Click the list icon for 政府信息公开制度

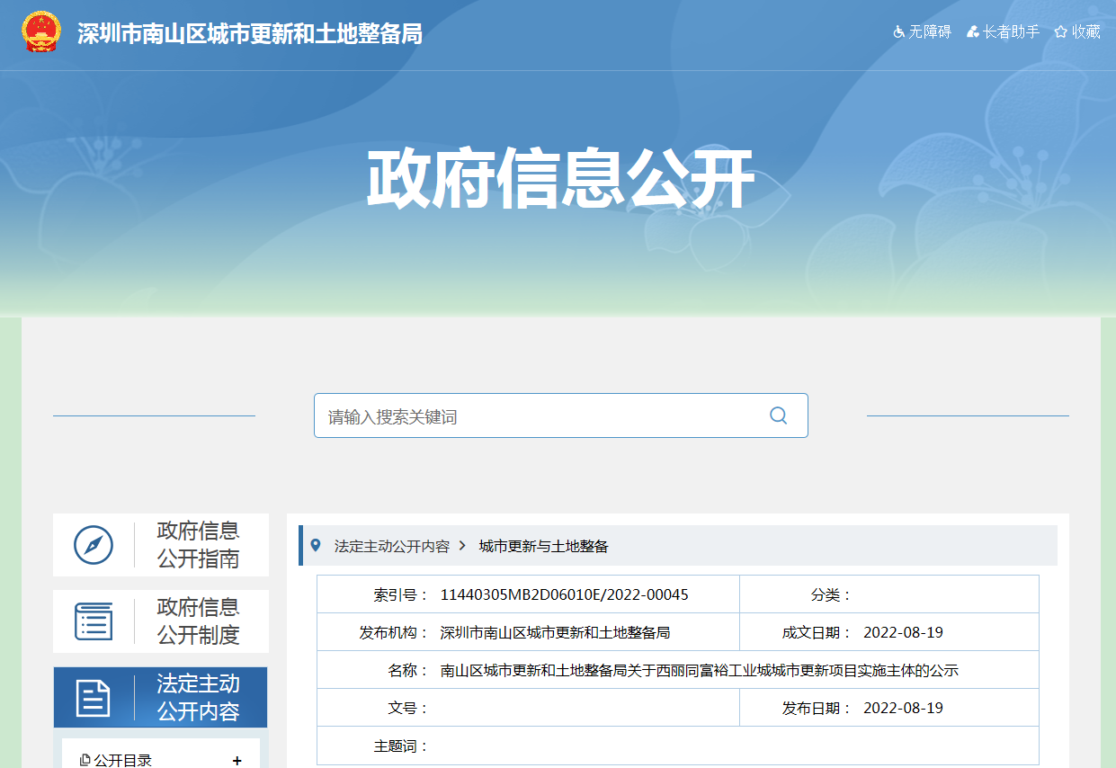(x=94, y=621)
